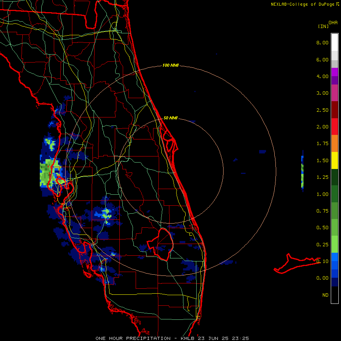Click the [IN] units label

point(323,26)
